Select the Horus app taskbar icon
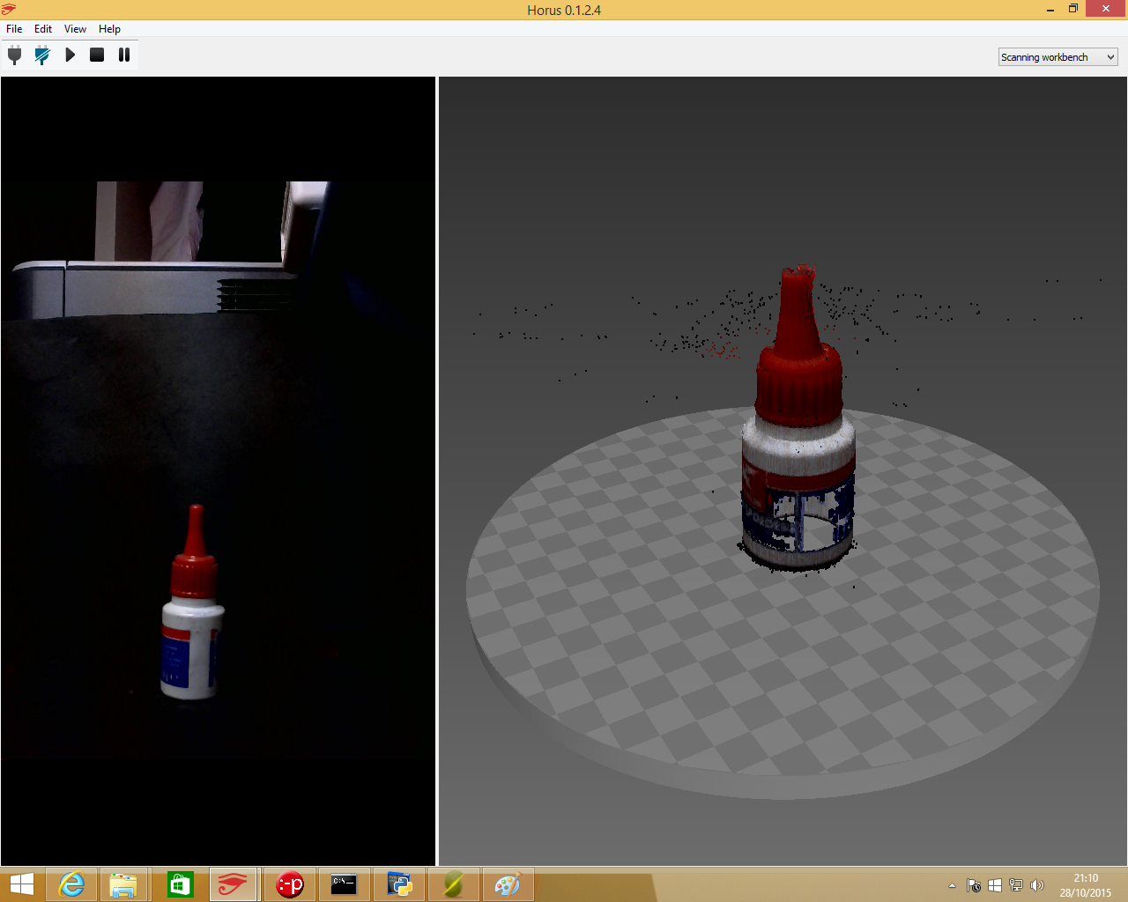 click(x=234, y=884)
